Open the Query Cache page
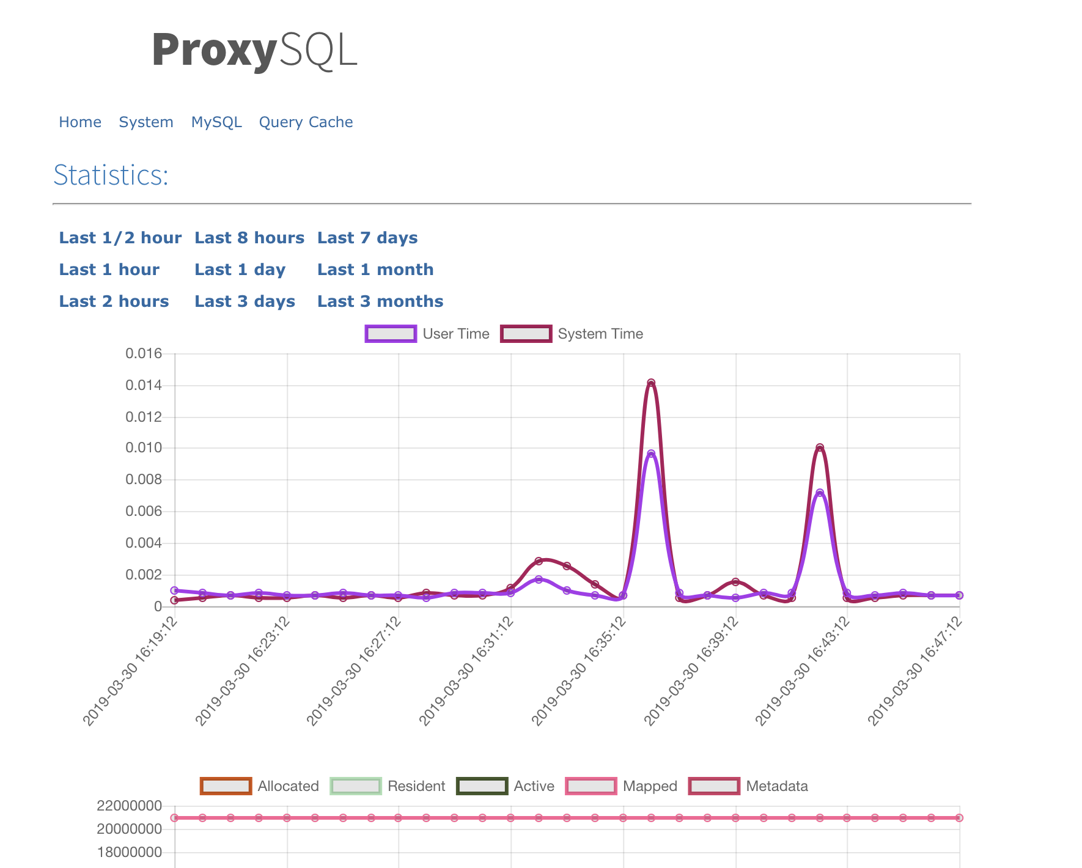 [x=306, y=122]
